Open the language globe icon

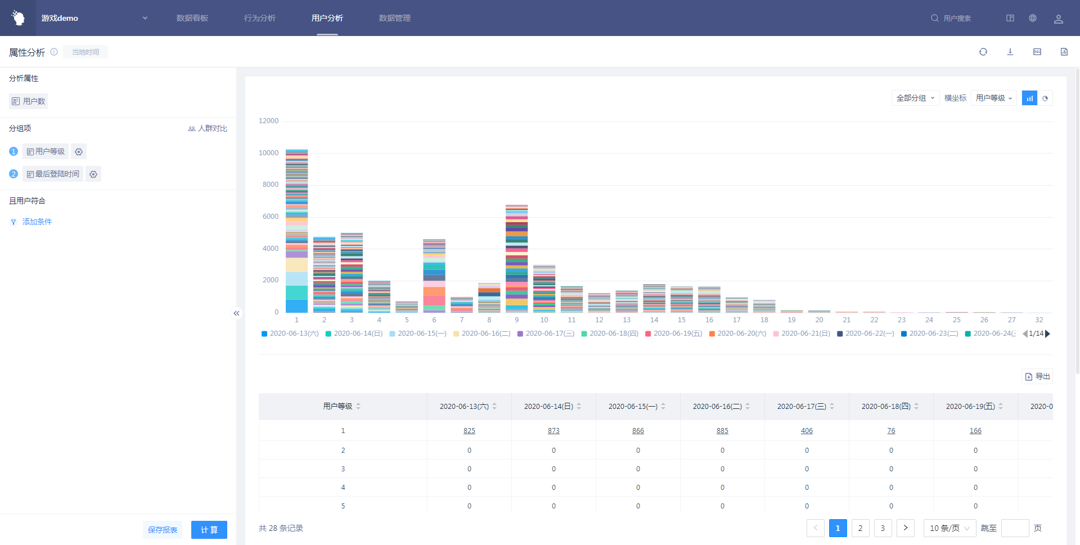[x=1032, y=18]
